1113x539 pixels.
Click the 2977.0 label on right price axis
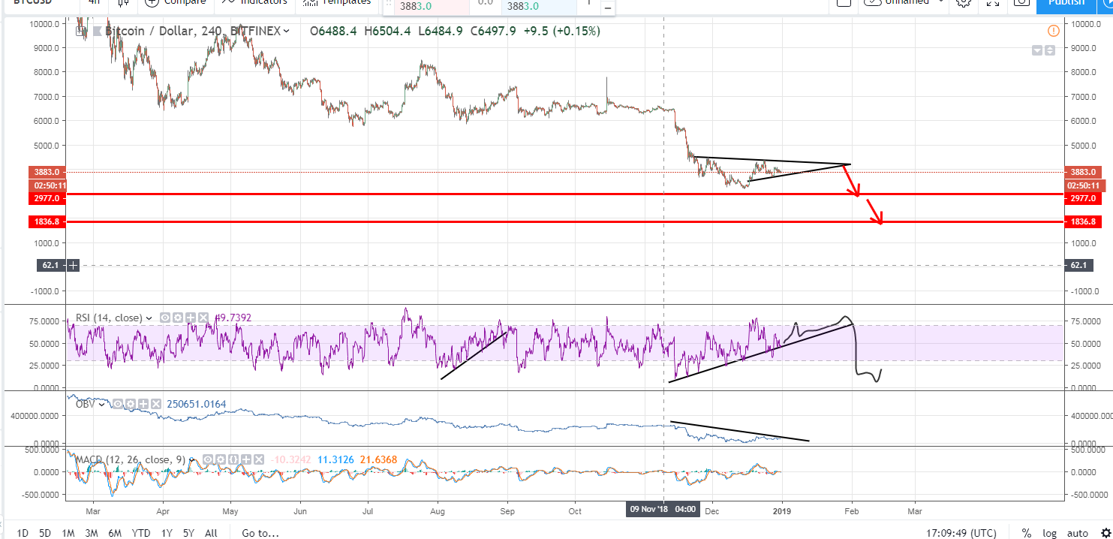(x=1081, y=198)
